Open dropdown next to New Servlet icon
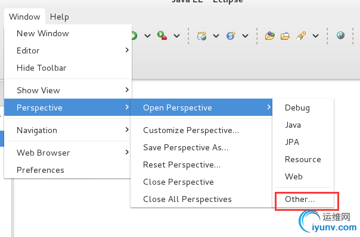The height and width of the screenshot is (237, 360). click(x=245, y=36)
